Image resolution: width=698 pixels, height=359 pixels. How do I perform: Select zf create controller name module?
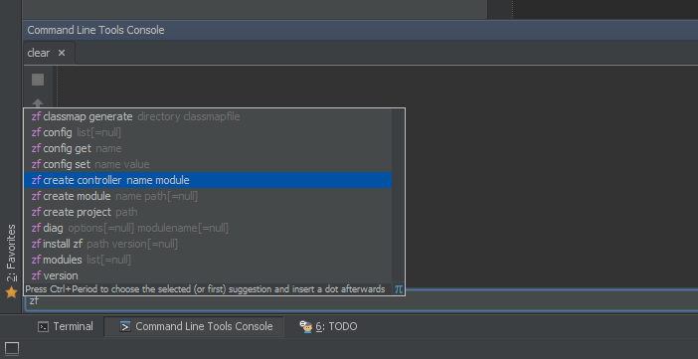(x=208, y=180)
